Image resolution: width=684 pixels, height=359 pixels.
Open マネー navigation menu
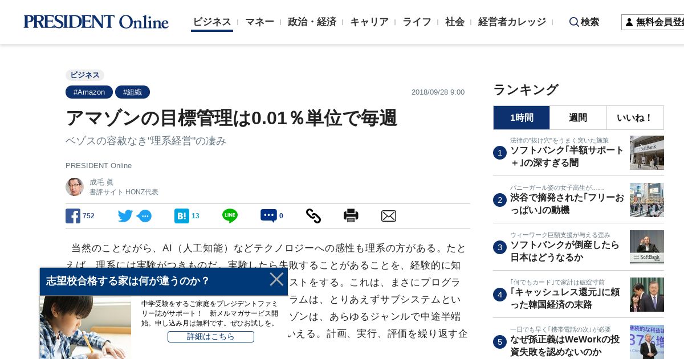(x=259, y=22)
